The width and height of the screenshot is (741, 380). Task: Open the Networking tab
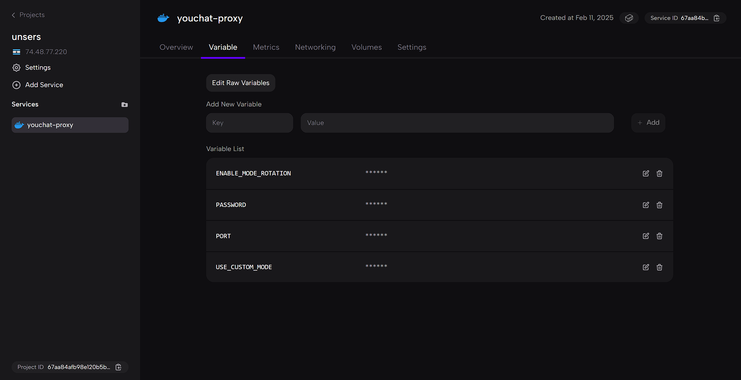315,47
